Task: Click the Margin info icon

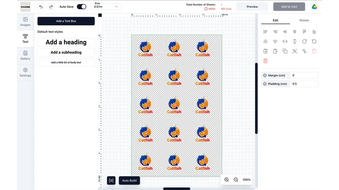Action: pyautogui.click(x=265, y=76)
